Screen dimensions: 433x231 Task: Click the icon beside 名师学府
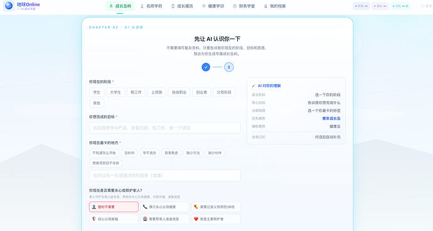click(142, 6)
